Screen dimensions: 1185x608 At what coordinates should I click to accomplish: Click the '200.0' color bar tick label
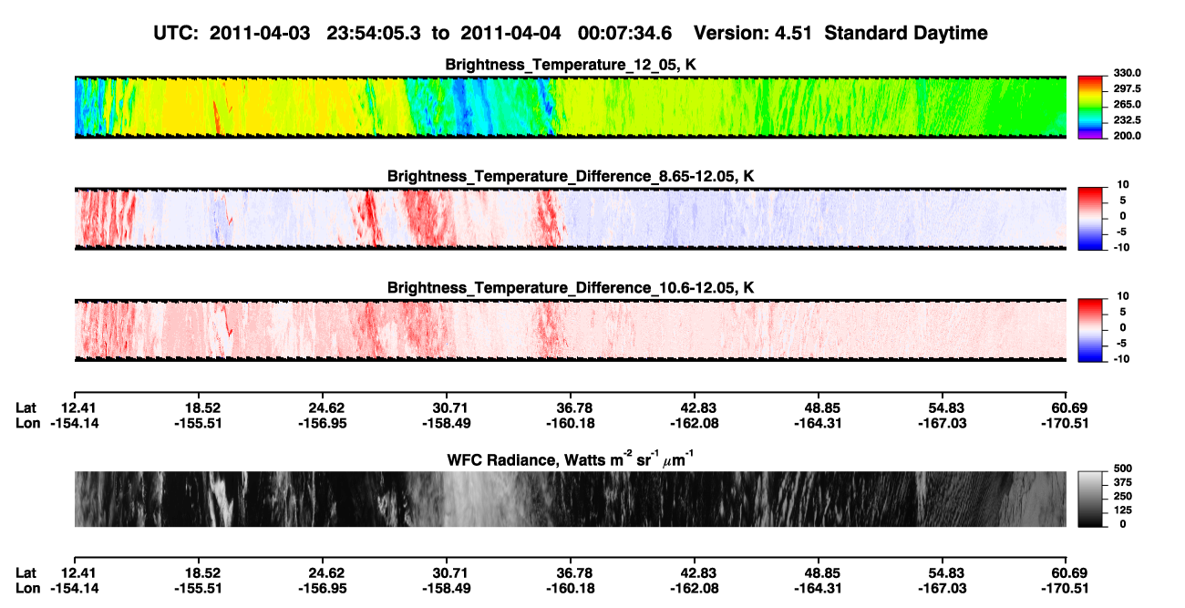[1127, 135]
